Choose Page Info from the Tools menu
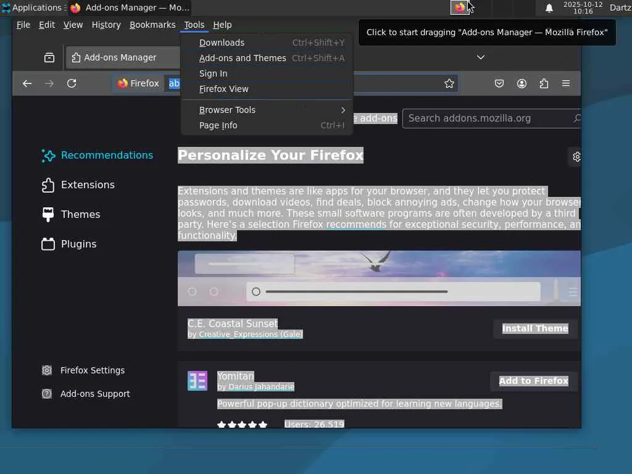This screenshot has height=474, width=632. pos(267,125)
